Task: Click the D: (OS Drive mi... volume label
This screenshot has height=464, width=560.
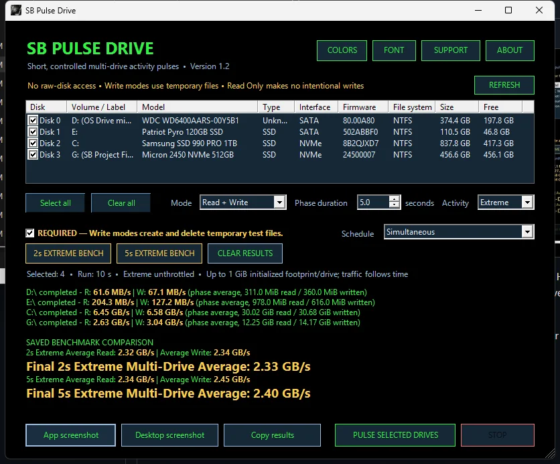Action: pos(101,121)
